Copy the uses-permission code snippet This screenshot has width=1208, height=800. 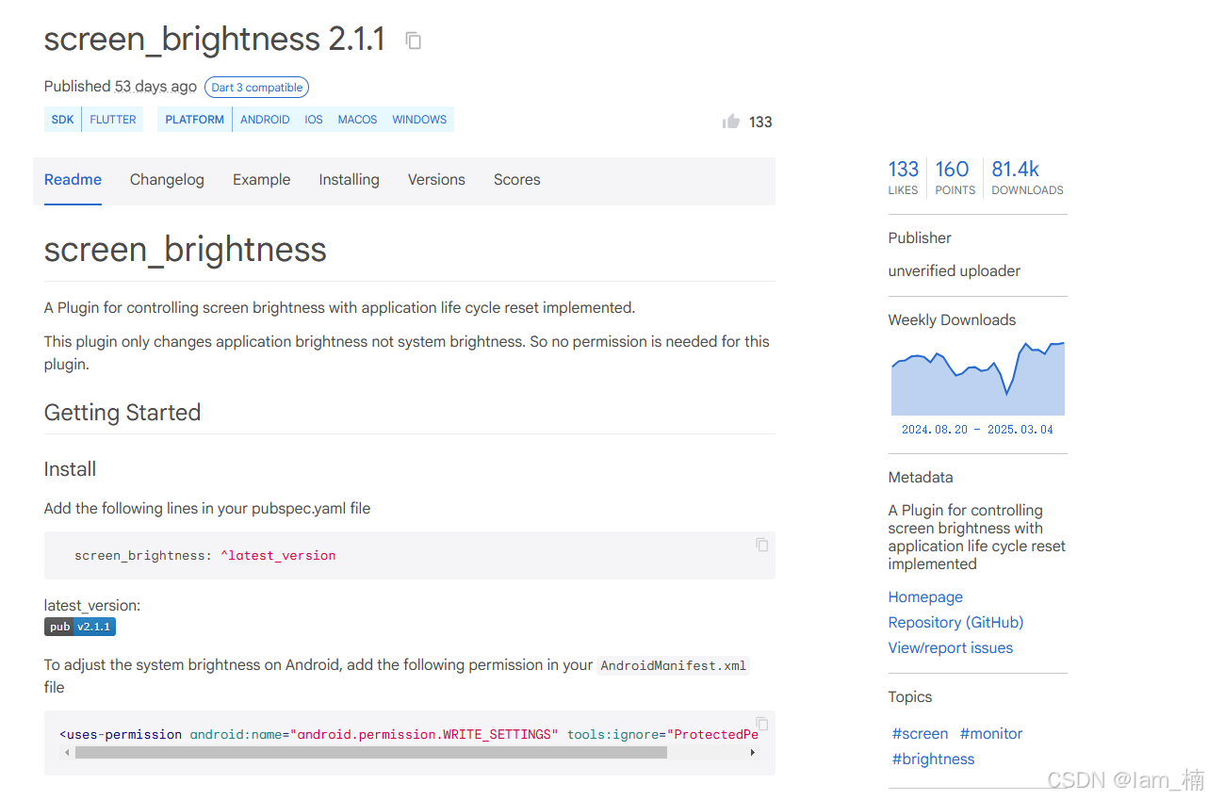(x=761, y=724)
